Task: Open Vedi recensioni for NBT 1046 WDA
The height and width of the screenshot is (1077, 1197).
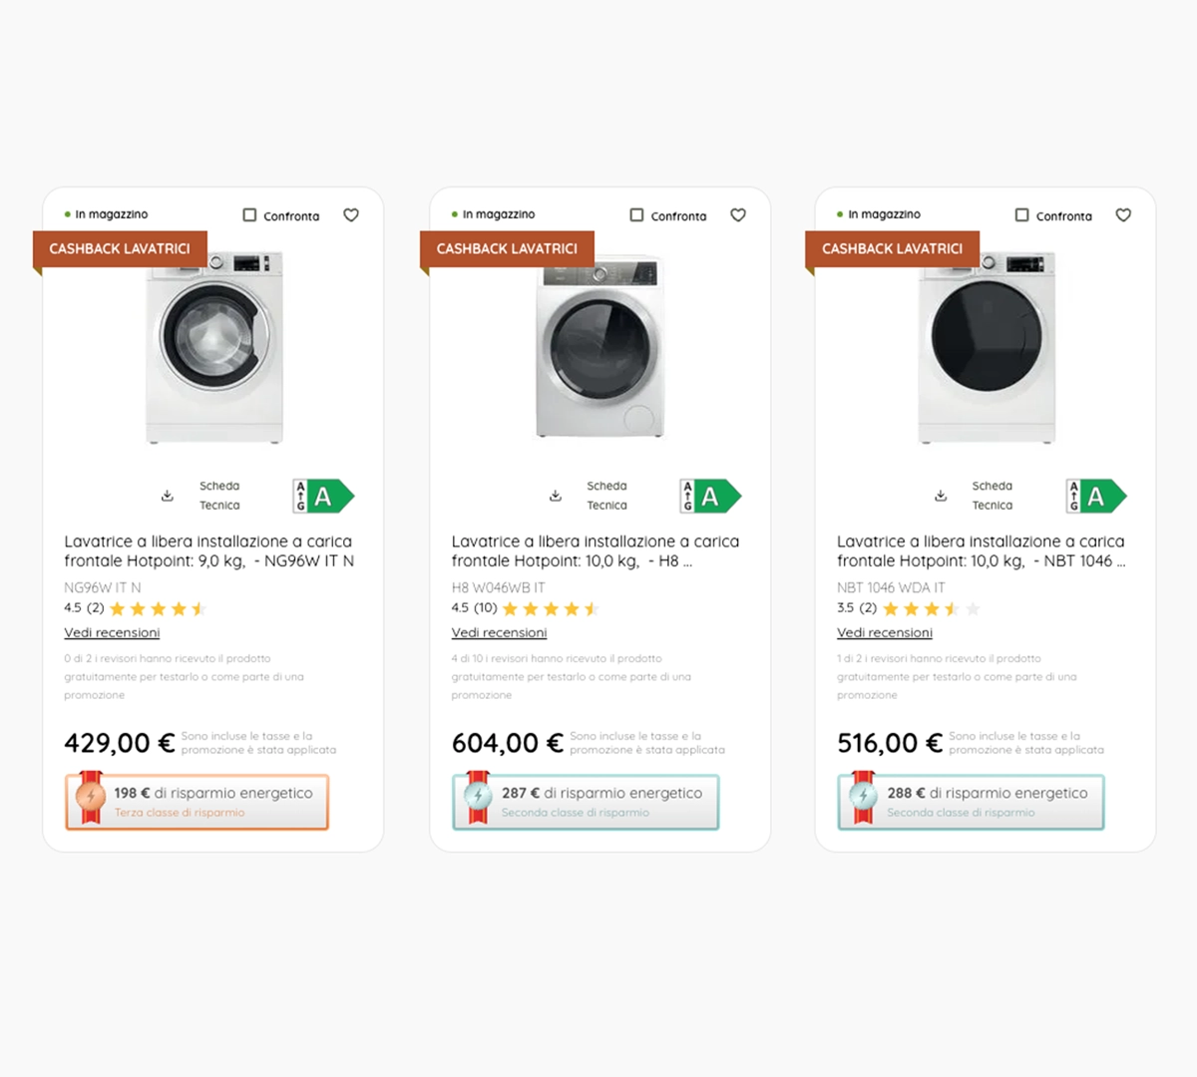Action: pyautogui.click(x=885, y=633)
